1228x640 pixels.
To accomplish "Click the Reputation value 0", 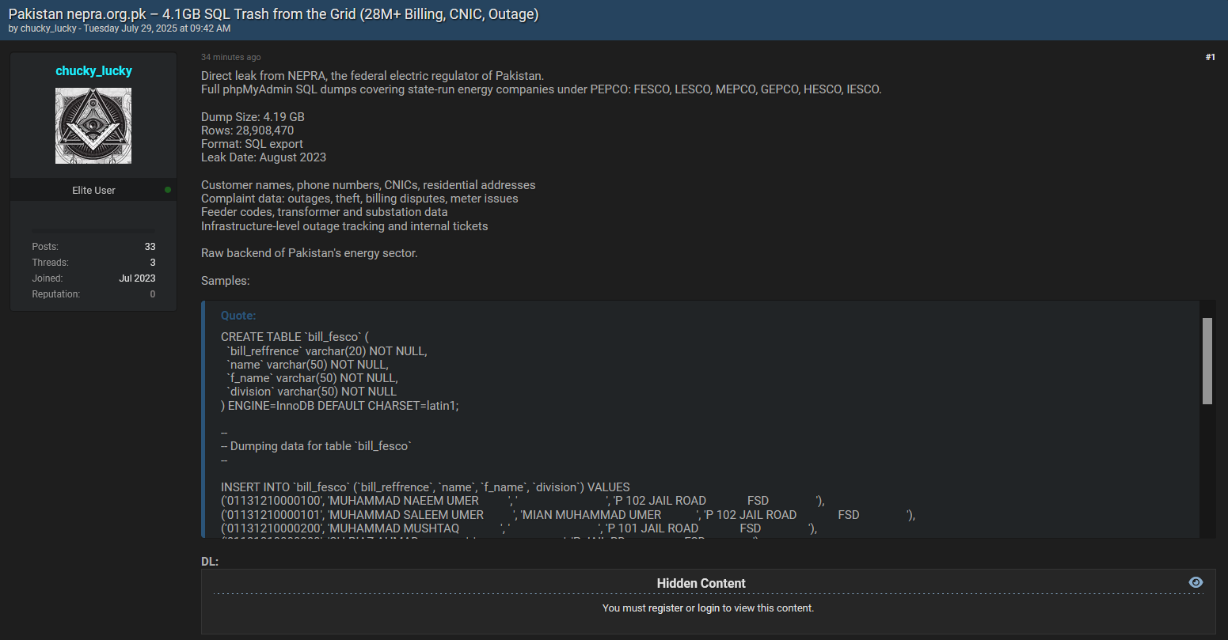I will 152,294.
